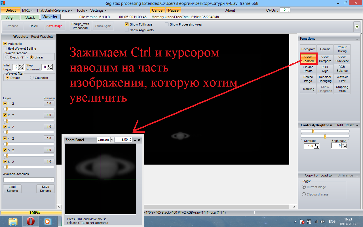Viewport: 363px width, 227px height.
Task: Open RGB Balance function
Action: point(342,69)
